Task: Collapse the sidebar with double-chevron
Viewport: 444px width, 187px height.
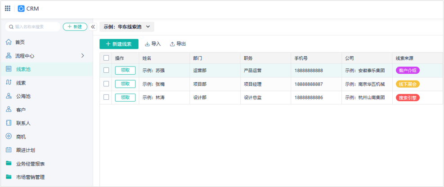Action: tap(93, 27)
